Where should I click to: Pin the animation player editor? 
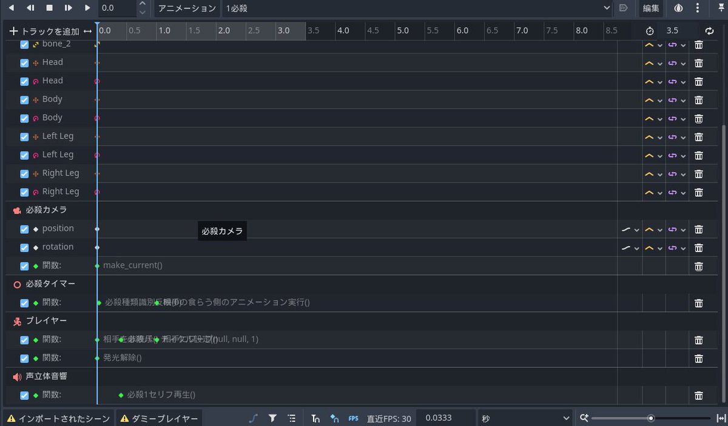[721, 8]
